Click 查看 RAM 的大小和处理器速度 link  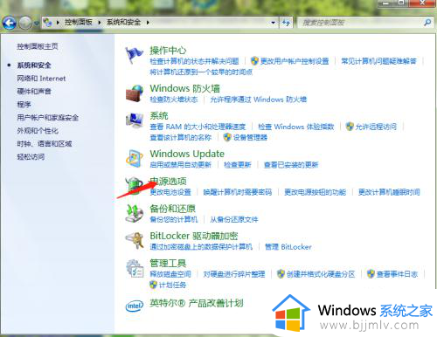click(198, 127)
